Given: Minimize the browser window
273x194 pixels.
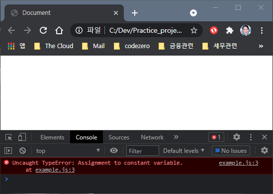Looking at the screenshot, I should pyautogui.click(x=215, y=7).
